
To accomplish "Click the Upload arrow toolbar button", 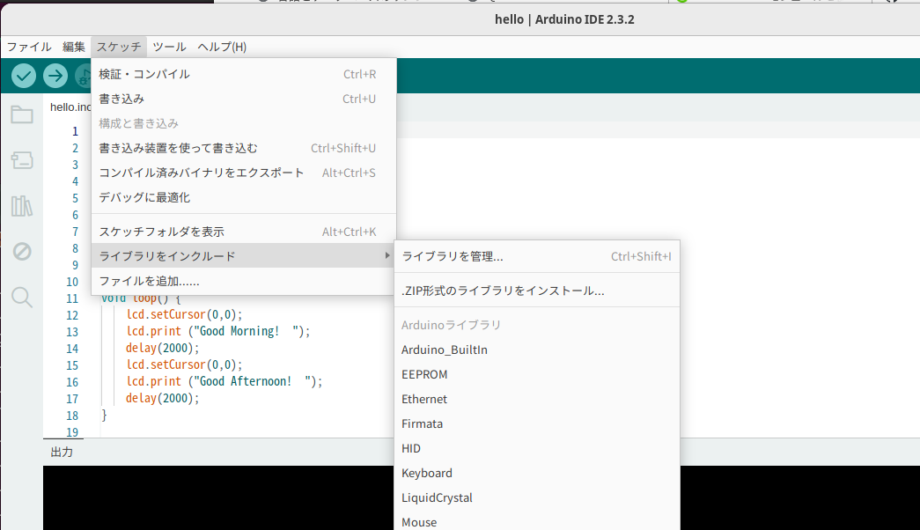I will pyautogui.click(x=55, y=76).
